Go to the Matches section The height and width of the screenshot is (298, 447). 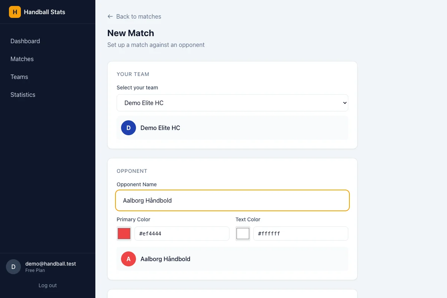click(22, 59)
